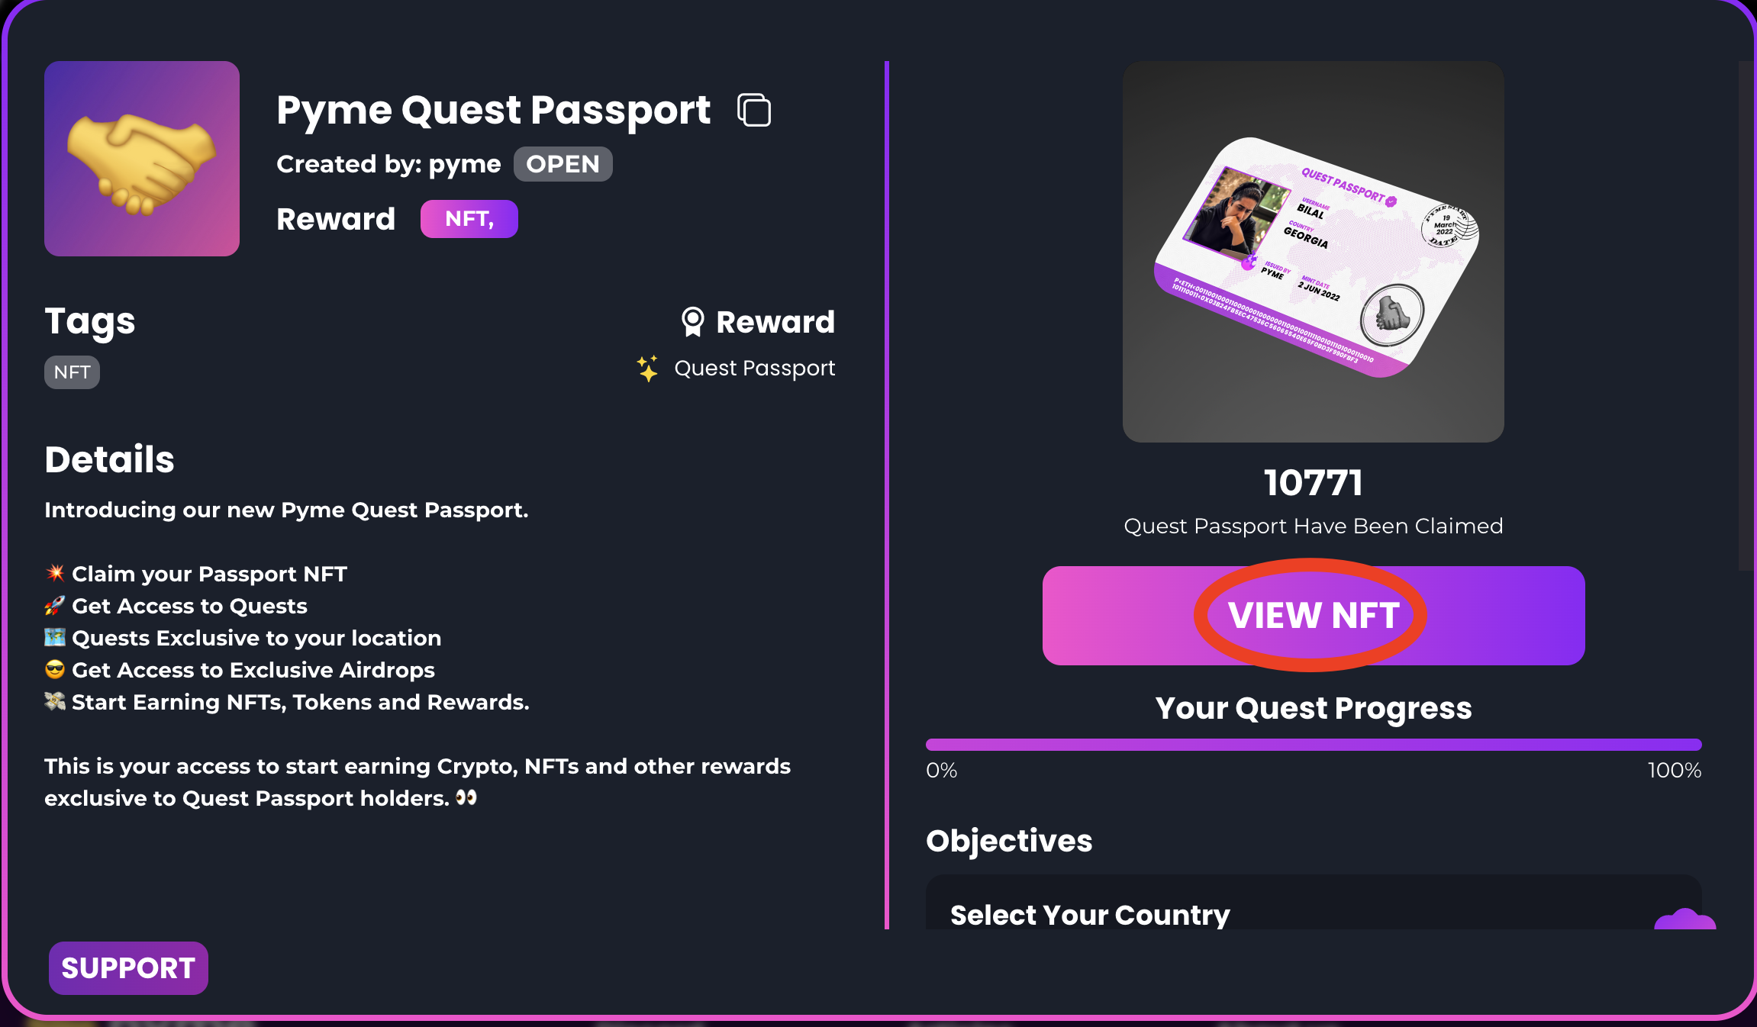The width and height of the screenshot is (1757, 1027).
Task: Click the sunglasses emoji beside Exclusive Airdrops
Action: tap(55, 670)
